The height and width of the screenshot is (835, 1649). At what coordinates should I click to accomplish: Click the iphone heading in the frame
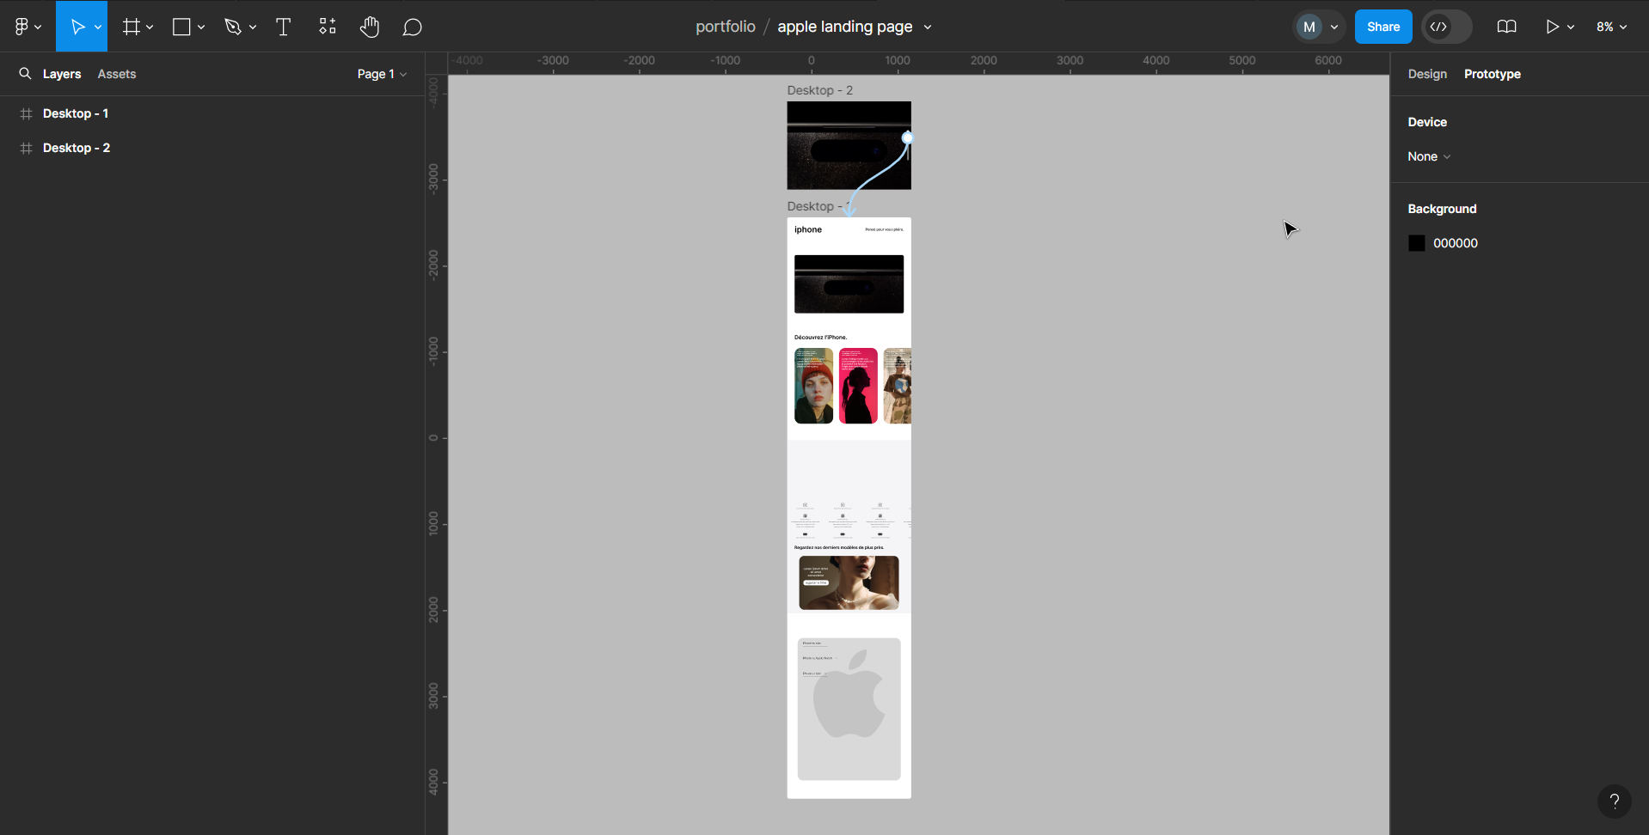(x=808, y=229)
